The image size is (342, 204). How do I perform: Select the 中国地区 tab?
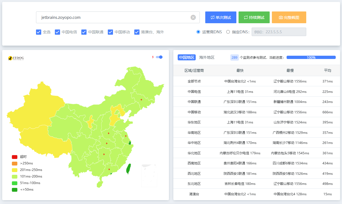187,57
